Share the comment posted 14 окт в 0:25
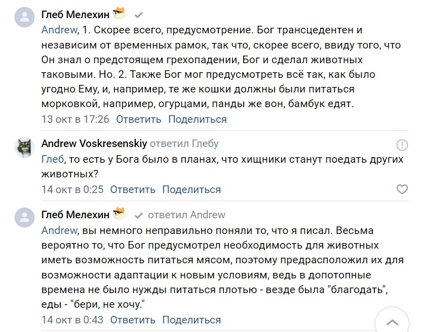The image size is (425, 332). point(191,189)
